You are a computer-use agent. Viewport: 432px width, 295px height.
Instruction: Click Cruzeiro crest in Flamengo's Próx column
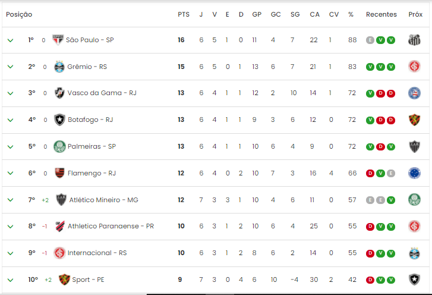414,173
